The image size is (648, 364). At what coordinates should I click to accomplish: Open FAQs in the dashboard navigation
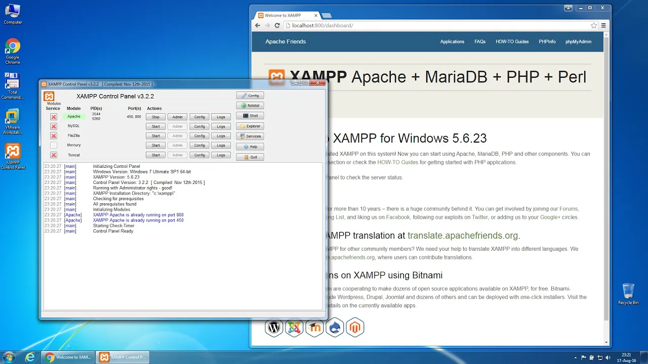pyautogui.click(x=480, y=41)
